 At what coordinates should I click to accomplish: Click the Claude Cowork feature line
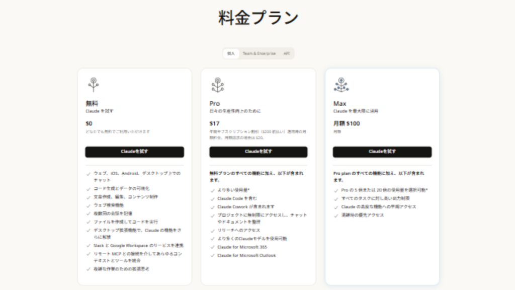click(x=246, y=207)
